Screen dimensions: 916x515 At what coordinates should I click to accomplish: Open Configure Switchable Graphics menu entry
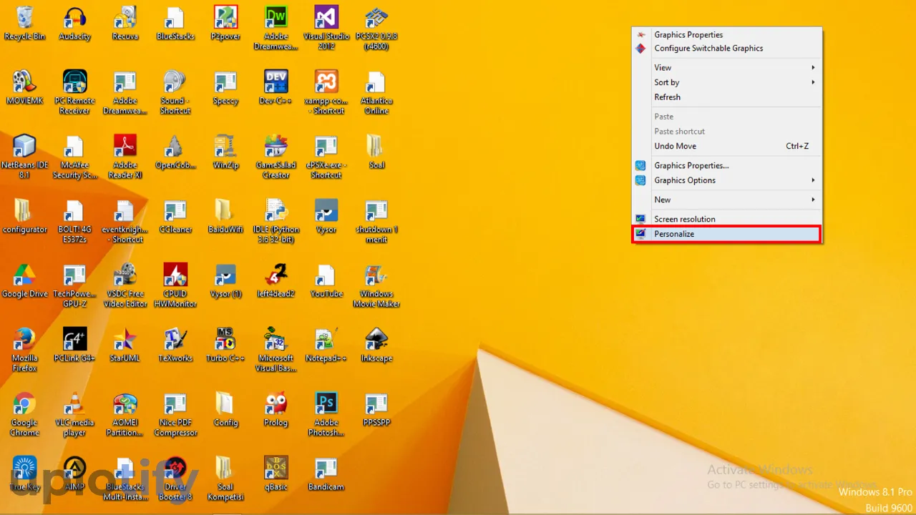coord(726,49)
